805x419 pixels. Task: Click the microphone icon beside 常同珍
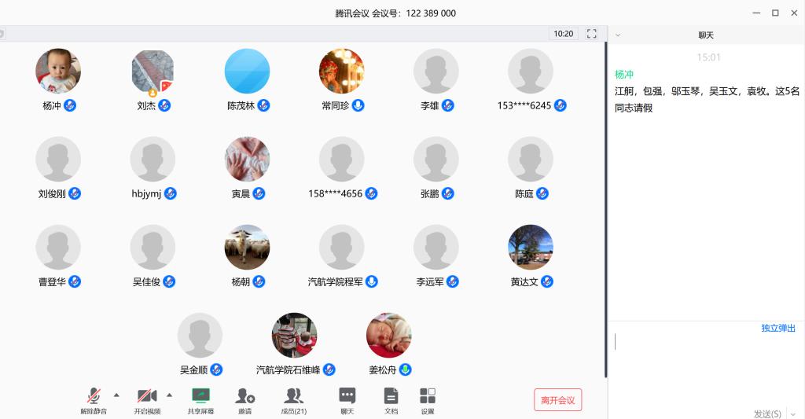click(x=358, y=105)
